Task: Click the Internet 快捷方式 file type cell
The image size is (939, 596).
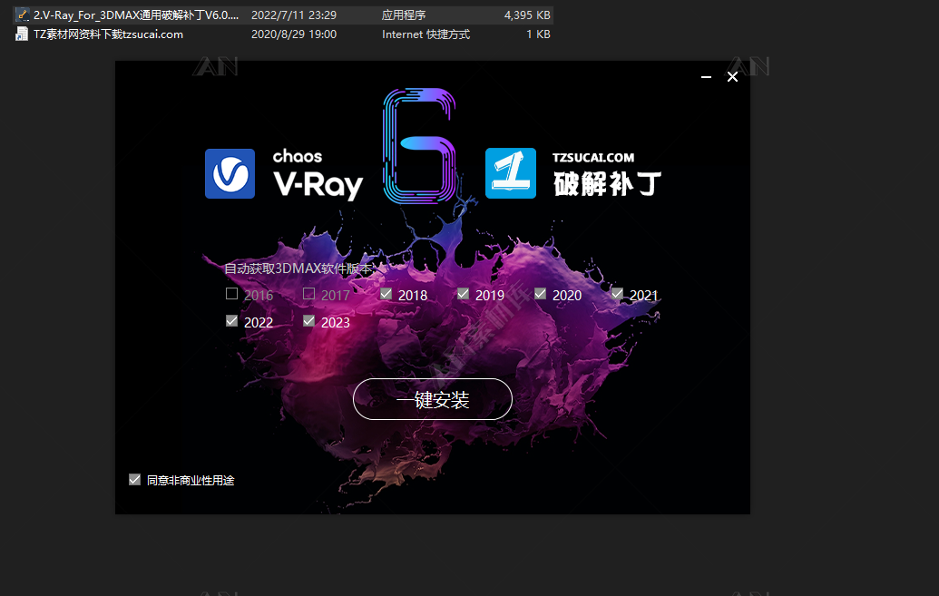Action: click(x=425, y=34)
